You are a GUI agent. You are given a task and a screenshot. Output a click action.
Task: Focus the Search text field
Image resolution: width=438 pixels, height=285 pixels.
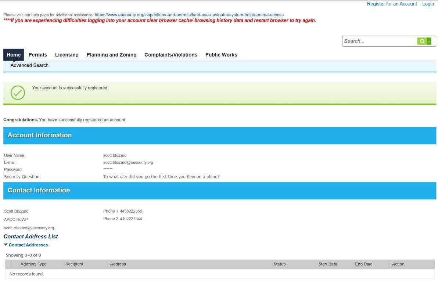click(379, 41)
